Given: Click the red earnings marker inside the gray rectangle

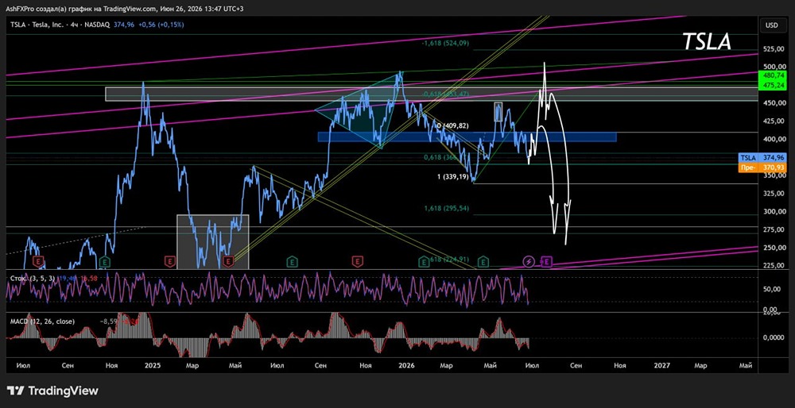Looking at the screenshot, I should click(229, 261).
